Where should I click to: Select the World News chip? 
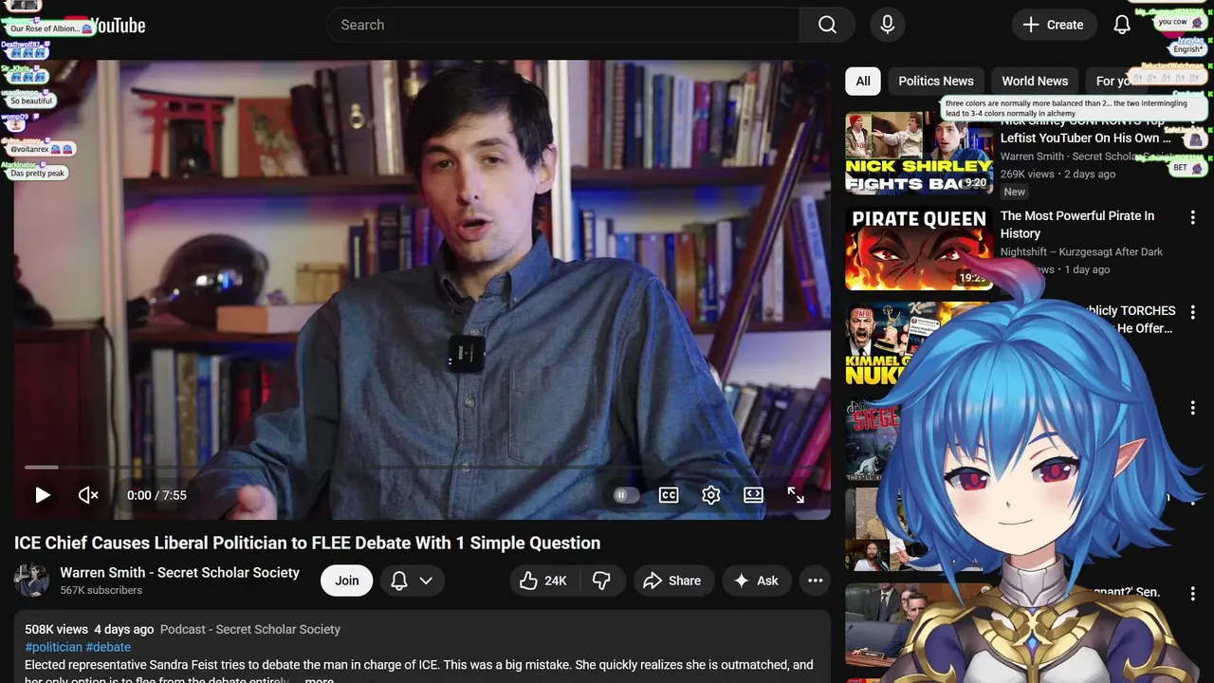pyautogui.click(x=1035, y=81)
